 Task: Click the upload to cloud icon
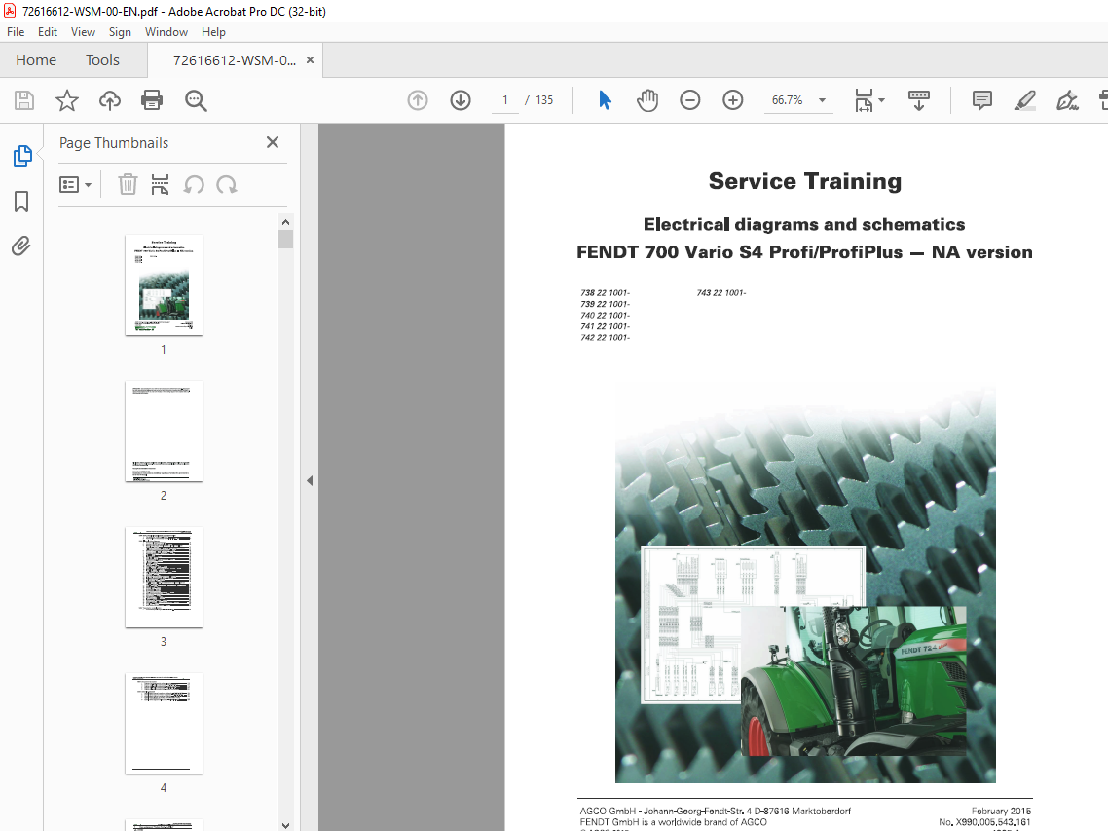[x=109, y=100]
